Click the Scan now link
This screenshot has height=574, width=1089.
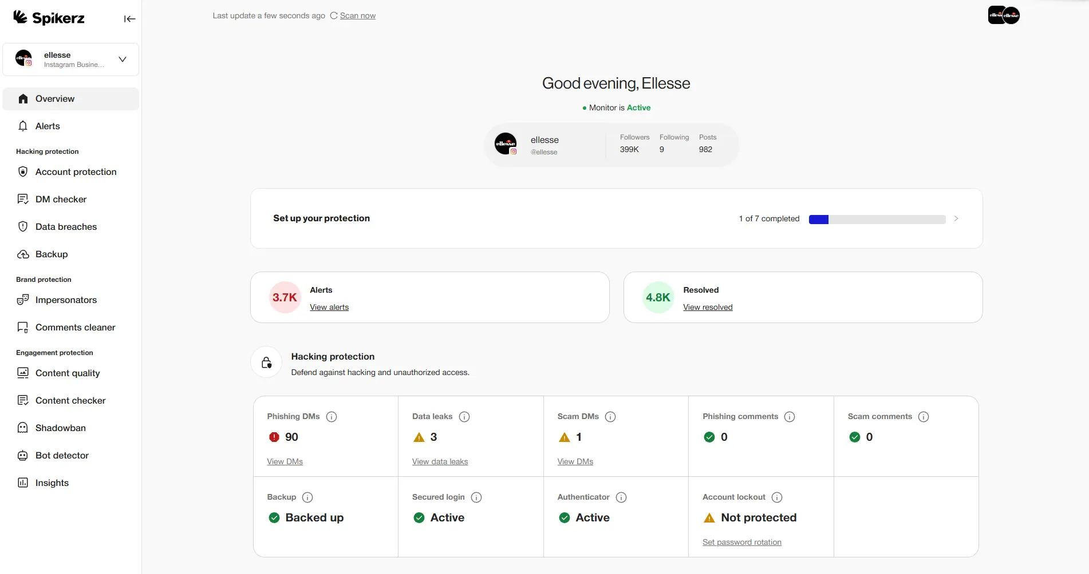coord(358,16)
